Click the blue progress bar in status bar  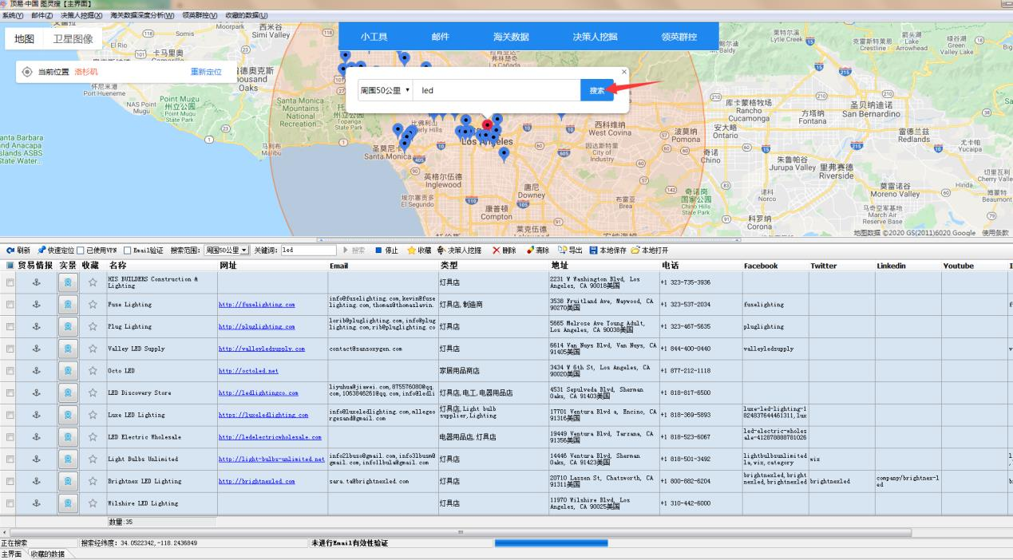(551, 543)
